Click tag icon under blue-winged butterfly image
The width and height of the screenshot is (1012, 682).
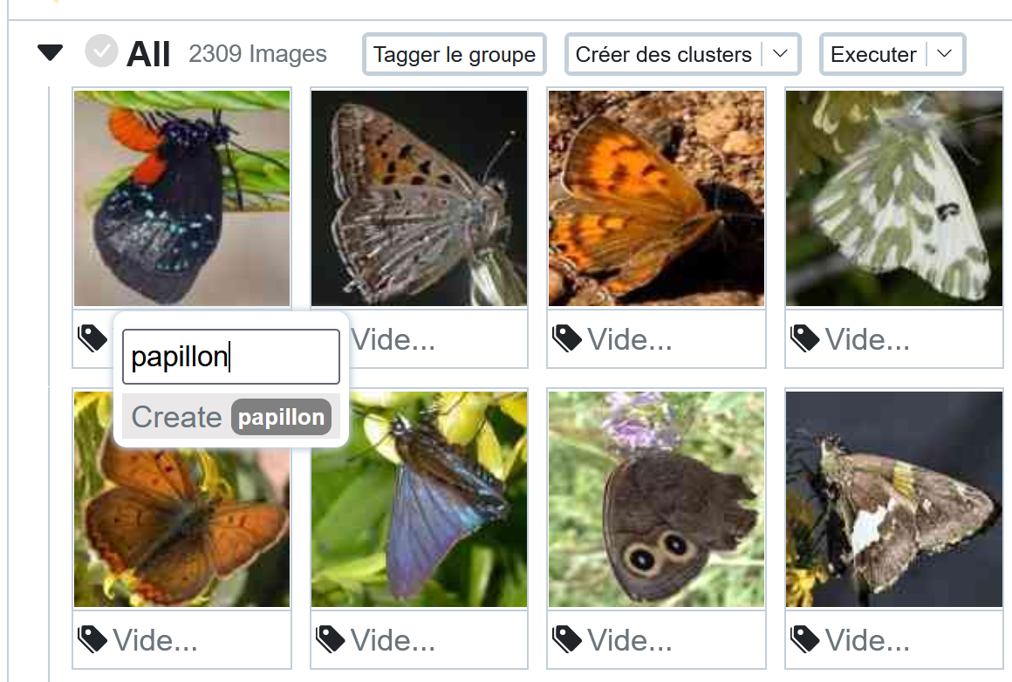[x=331, y=639]
